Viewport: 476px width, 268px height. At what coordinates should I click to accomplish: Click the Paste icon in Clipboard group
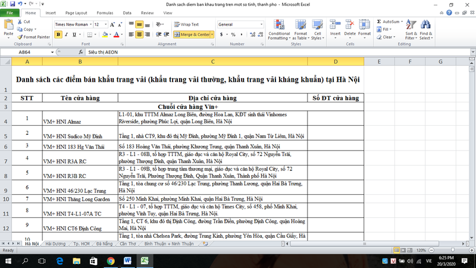[8, 26]
